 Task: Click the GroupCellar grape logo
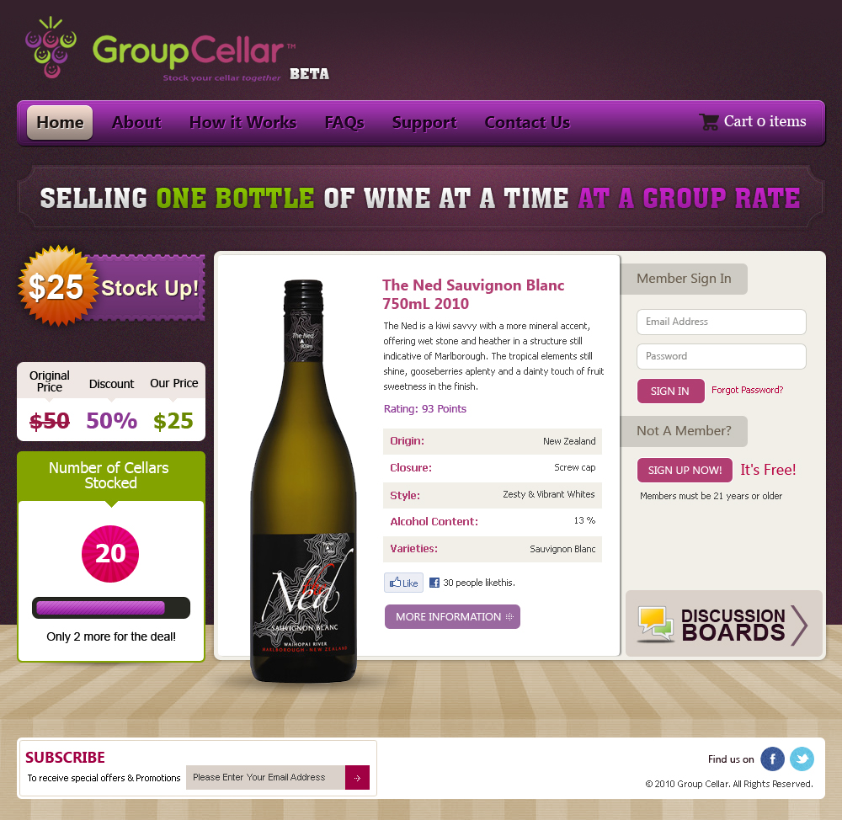pos(51,47)
